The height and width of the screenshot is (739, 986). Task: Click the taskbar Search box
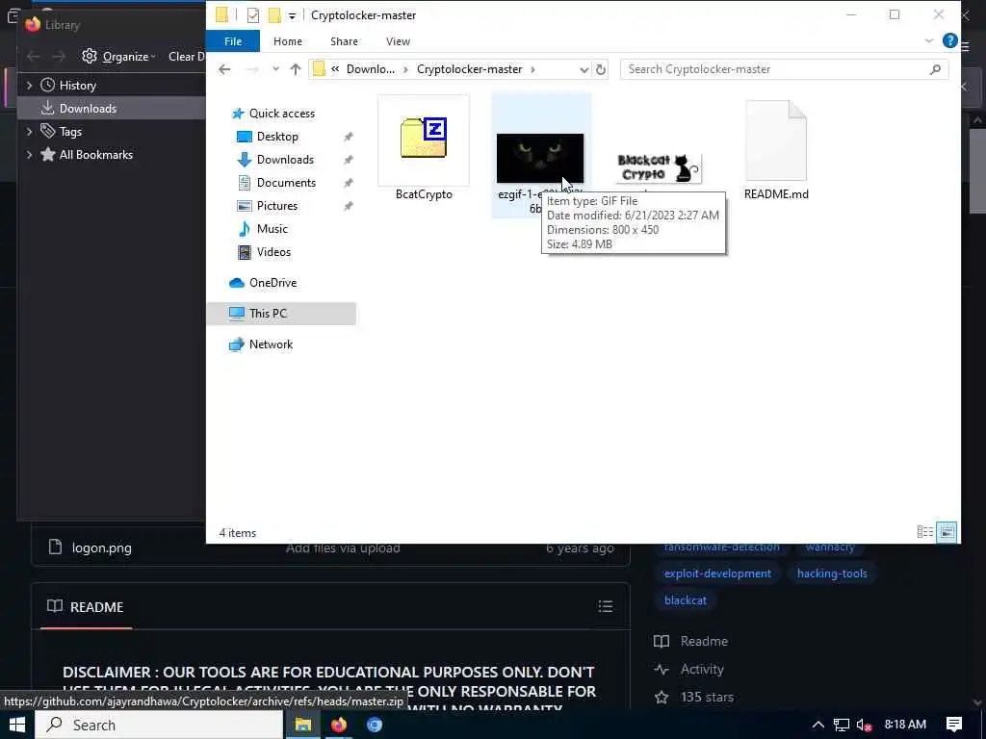click(159, 725)
